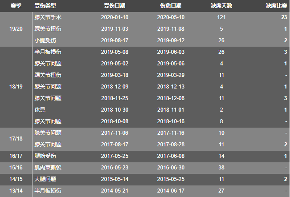Click the 休息 entry in 18/19
Viewport: 290px width, 197px height.
coord(40,110)
